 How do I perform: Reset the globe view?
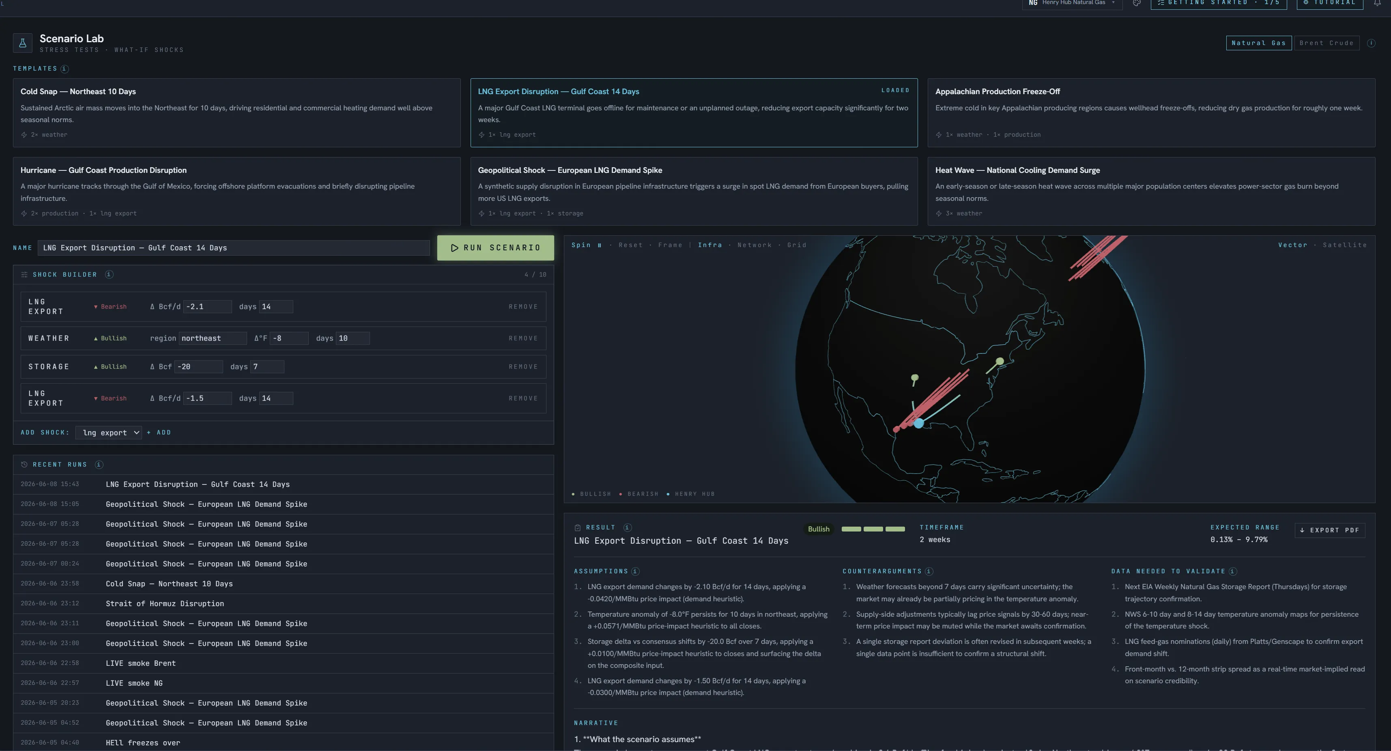[631, 245]
